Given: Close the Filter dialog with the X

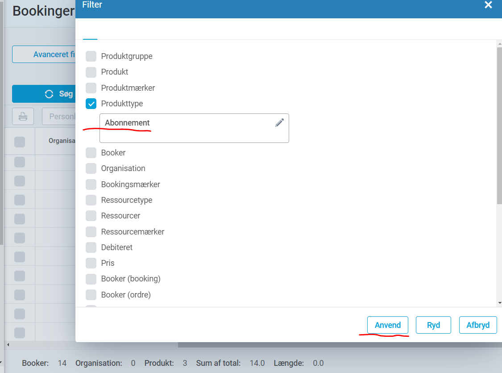Looking at the screenshot, I should click(488, 5).
